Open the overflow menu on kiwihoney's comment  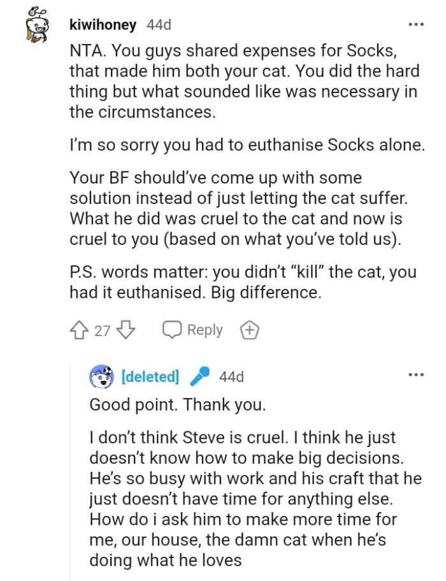(415, 24)
